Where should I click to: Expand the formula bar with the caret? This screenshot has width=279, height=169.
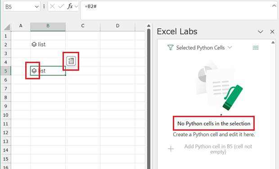point(274,6)
